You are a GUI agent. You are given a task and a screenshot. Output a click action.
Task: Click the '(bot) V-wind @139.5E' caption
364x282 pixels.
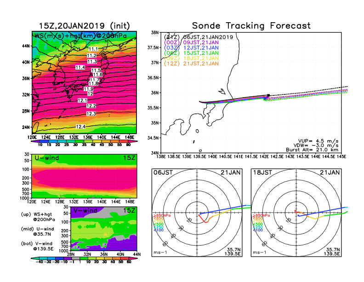(x=37, y=246)
